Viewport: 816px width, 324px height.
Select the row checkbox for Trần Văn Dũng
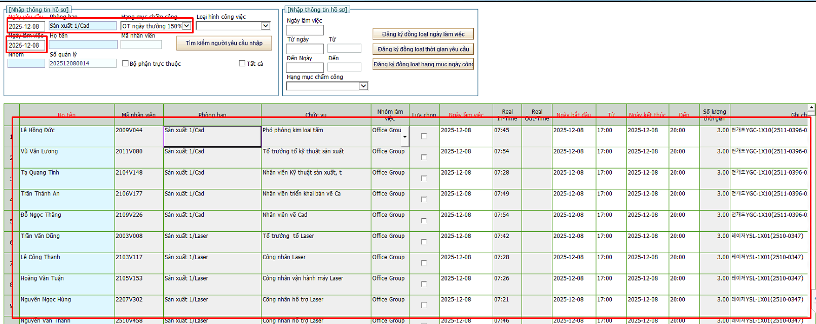coord(424,242)
